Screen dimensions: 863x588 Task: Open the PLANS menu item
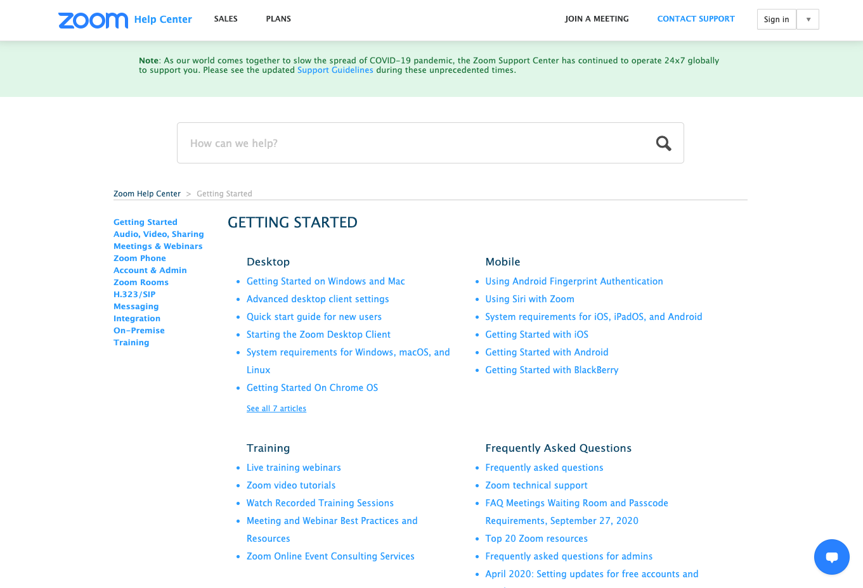pos(278,19)
